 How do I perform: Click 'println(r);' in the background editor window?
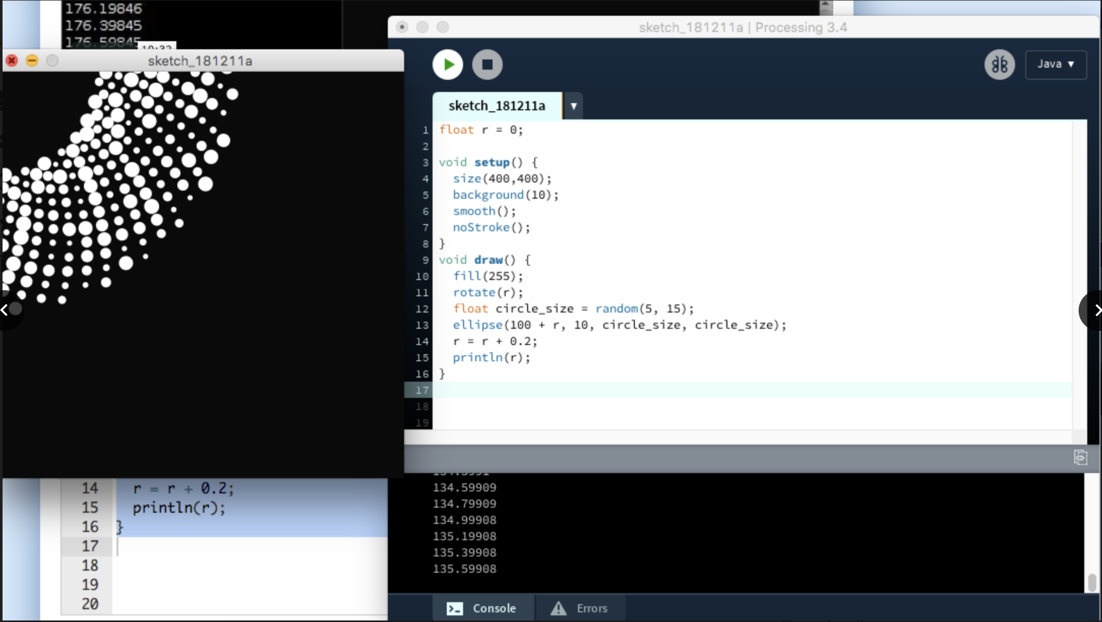point(179,508)
